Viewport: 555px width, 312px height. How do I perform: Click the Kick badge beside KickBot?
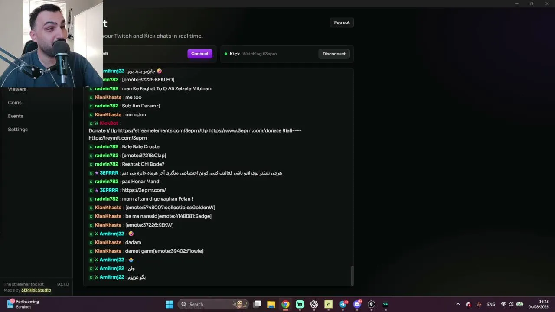tap(91, 123)
